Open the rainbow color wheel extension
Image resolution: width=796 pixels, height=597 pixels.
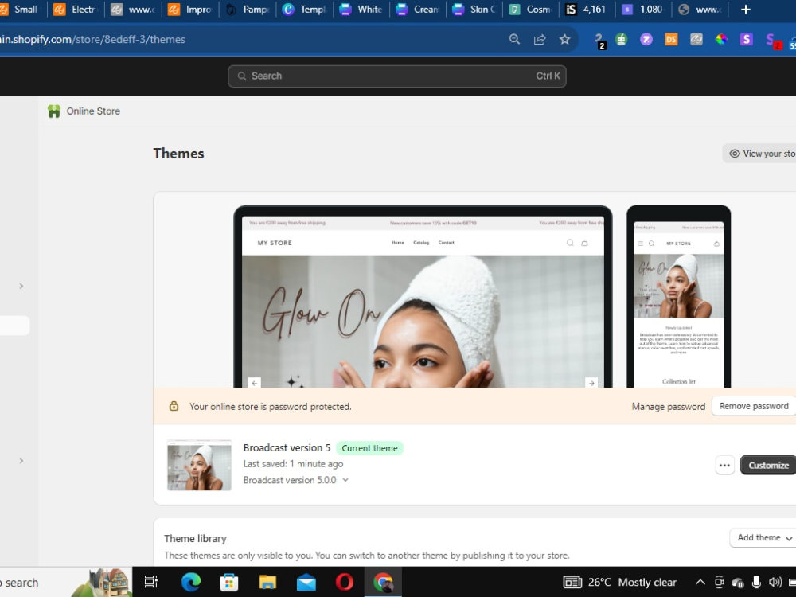pos(721,39)
